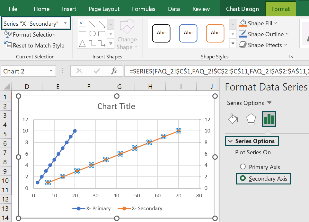Switch to the Home tab

pos(41,9)
